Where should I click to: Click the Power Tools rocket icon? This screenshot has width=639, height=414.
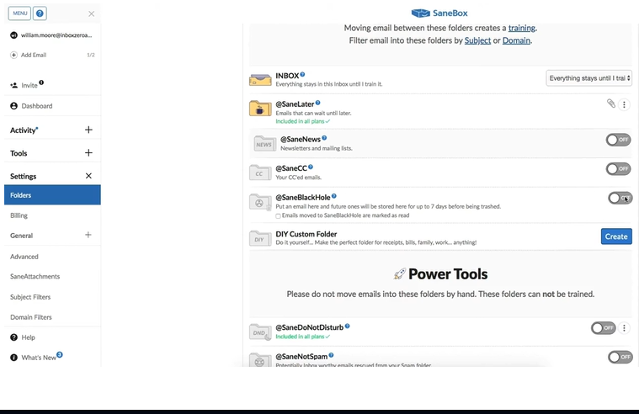coord(399,274)
